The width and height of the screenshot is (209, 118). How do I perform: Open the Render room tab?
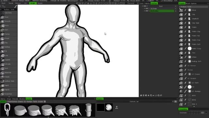coord(40,3)
